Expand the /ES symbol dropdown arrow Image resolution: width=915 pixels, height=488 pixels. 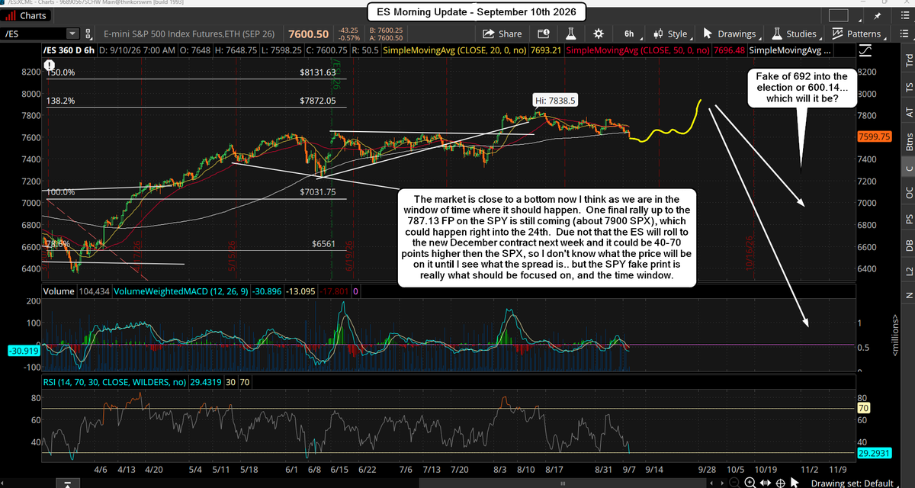pyautogui.click(x=72, y=34)
